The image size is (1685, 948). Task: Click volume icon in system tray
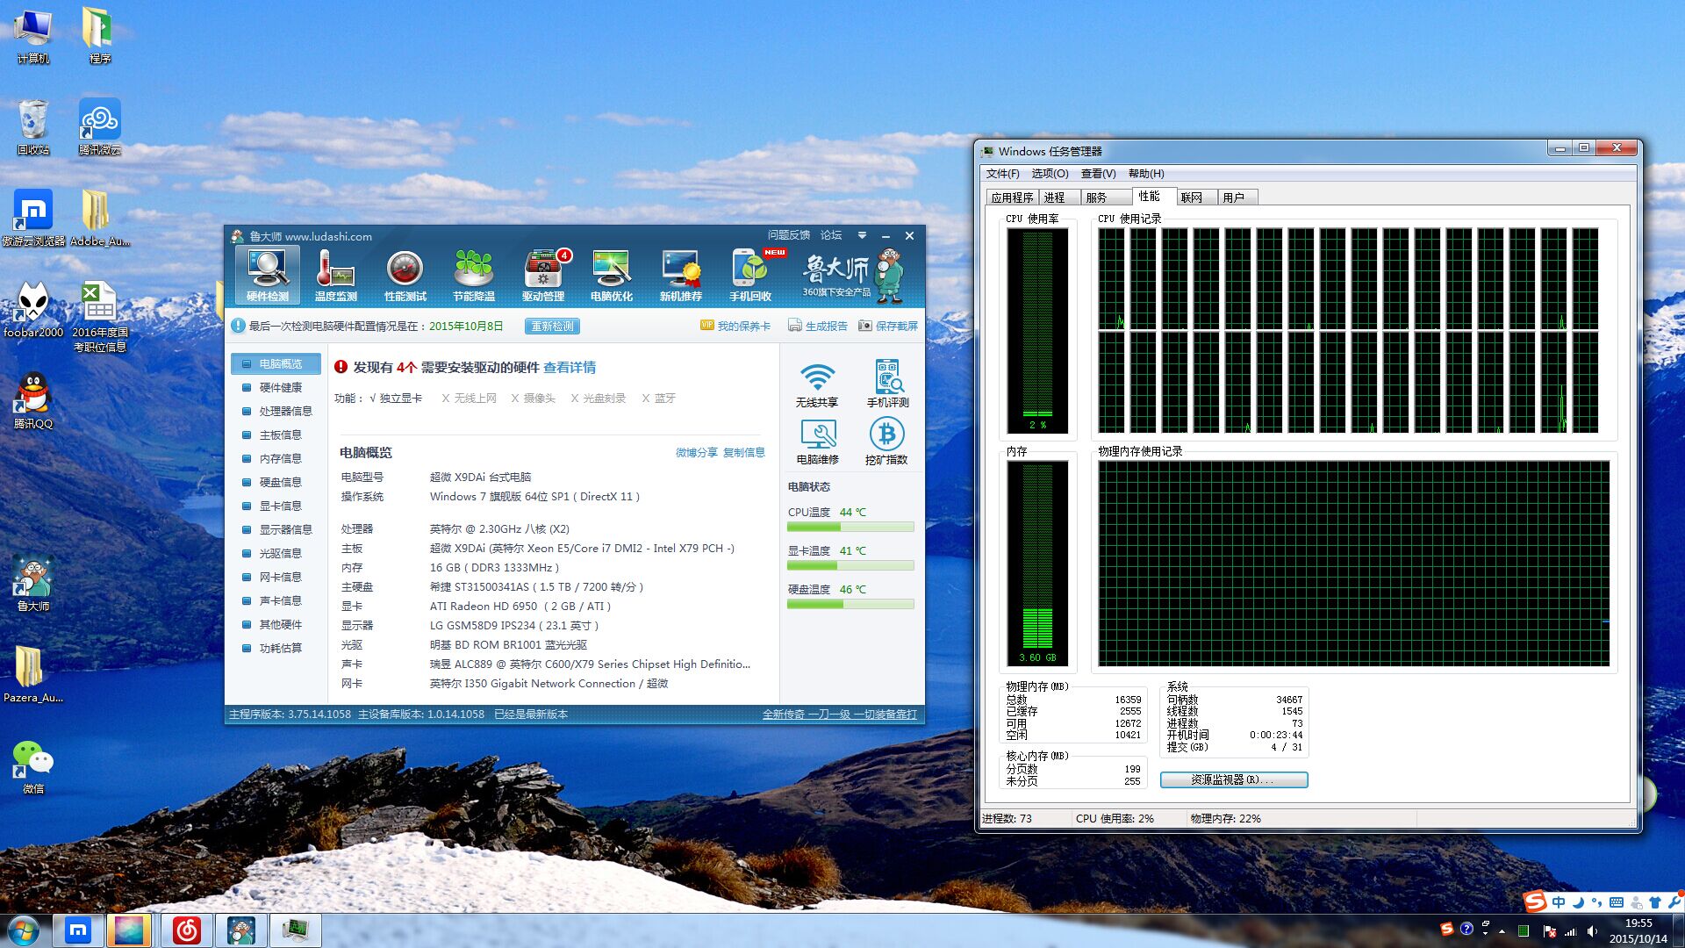pyautogui.click(x=1592, y=931)
